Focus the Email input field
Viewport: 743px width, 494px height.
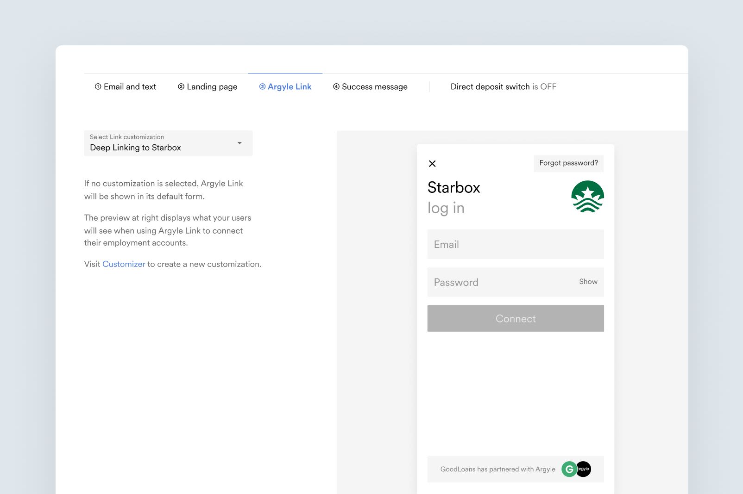pyautogui.click(x=516, y=244)
